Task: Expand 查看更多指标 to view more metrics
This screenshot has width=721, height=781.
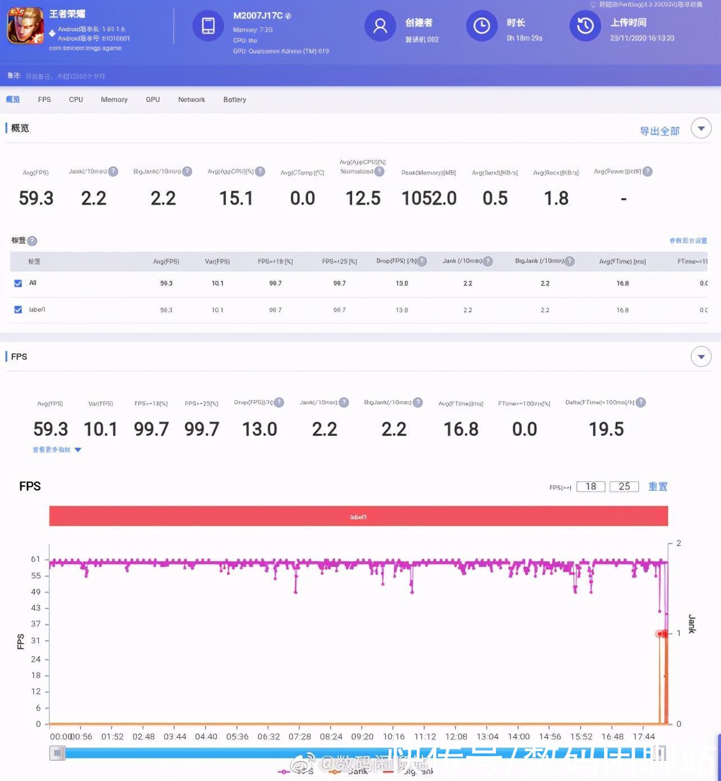Action: tap(57, 449)
